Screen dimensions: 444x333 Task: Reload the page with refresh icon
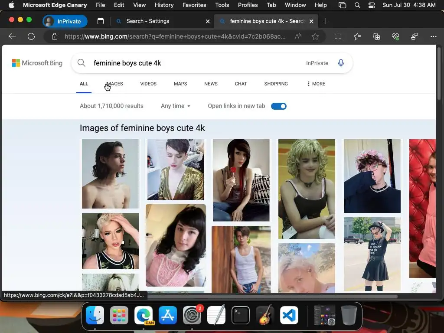[x=31, y=36]
